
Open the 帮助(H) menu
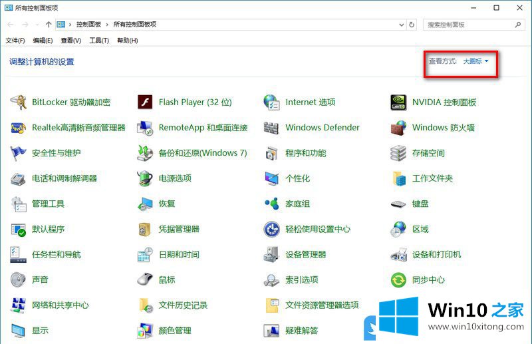[127, 41]
